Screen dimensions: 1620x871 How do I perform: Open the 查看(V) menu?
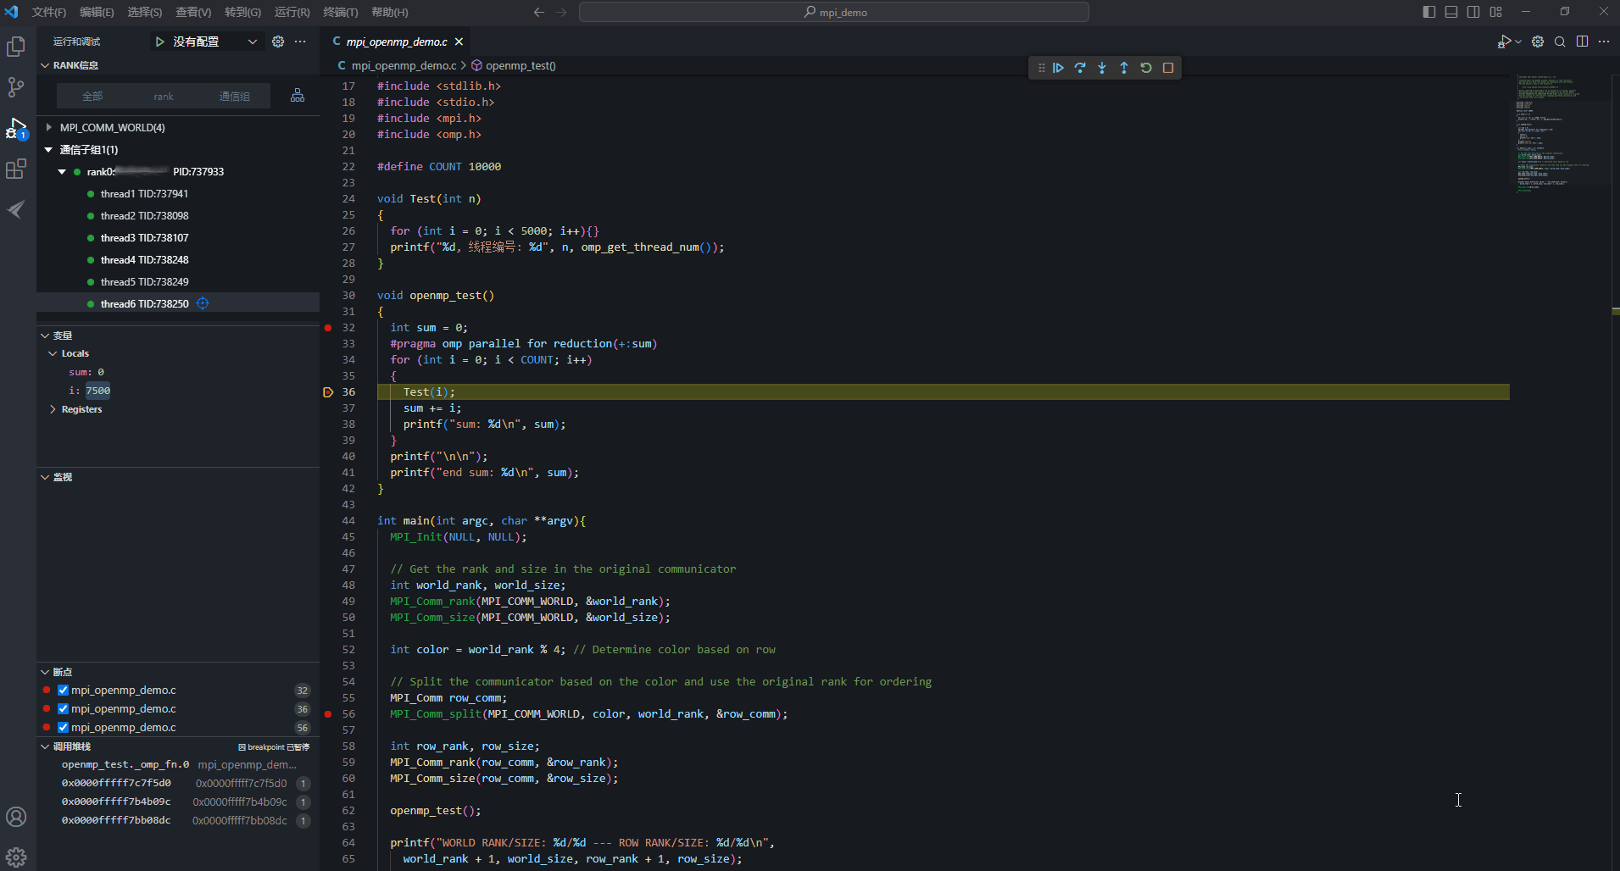193,12
